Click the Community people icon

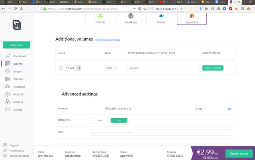(x=5, y=150)
